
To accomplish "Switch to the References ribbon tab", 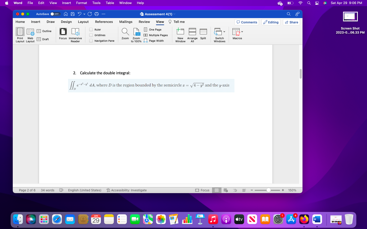I will tap(104, 22).
